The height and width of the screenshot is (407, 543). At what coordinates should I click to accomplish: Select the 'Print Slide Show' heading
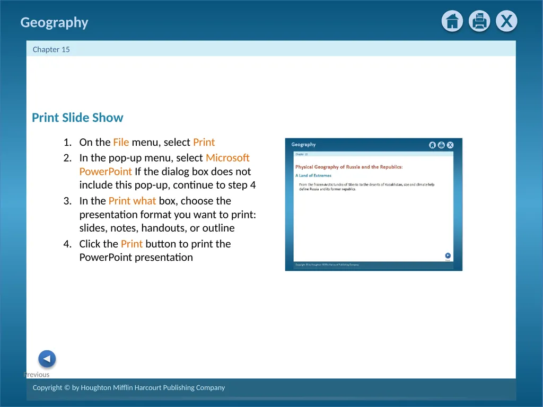click(77, 118)
